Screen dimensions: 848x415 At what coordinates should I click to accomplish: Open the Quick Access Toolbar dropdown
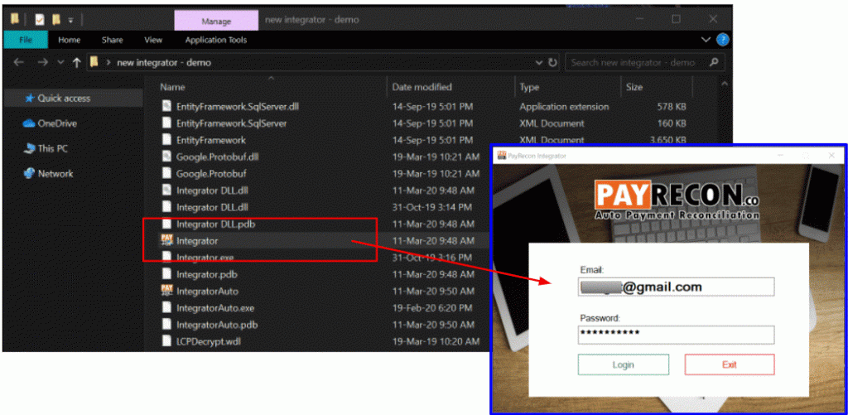(70, 21)
